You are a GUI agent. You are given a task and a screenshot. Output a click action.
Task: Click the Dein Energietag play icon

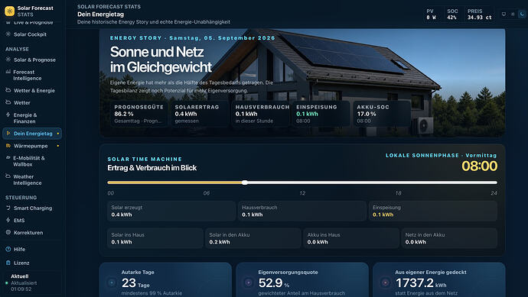(8, 134)
